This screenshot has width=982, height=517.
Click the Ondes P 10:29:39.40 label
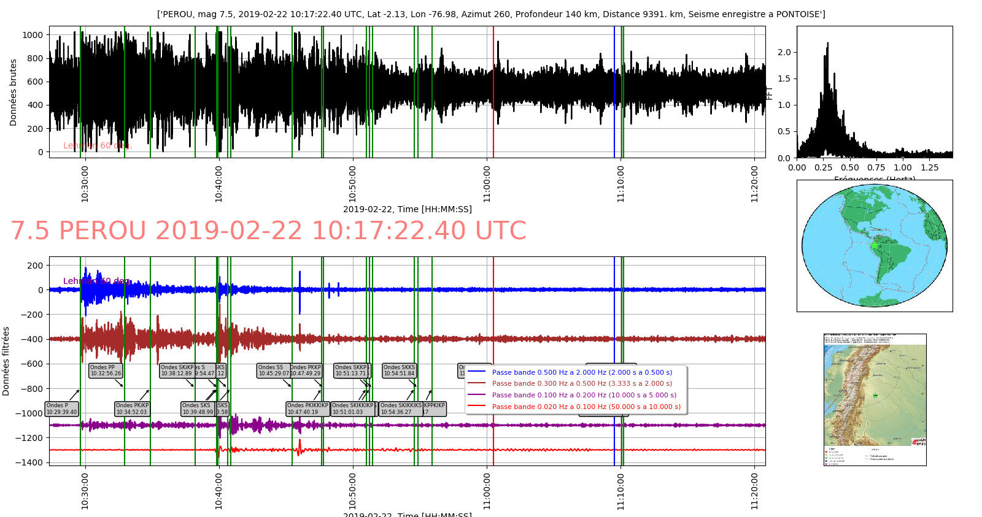(x=61, y=409)
